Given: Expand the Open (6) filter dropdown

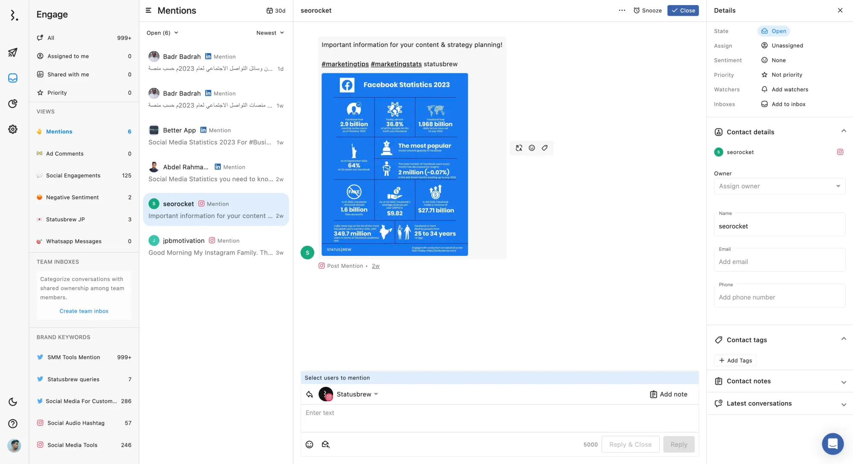Looking at the screenshot, I should tap(162, 33).
